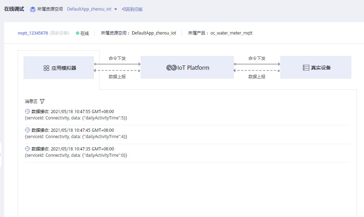Click timestamp 2021/05/18 10:47:35 GMT+08:00
Screen dimensions: 364x217
(x=83, y=149)
